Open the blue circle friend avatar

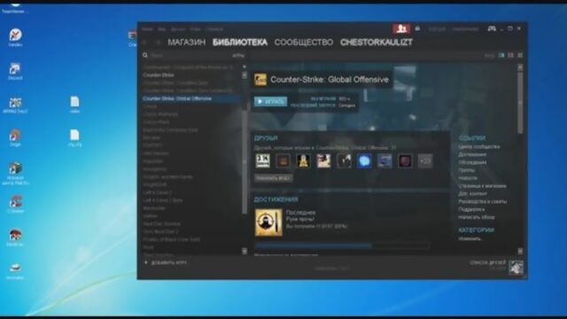coord(364,161)
